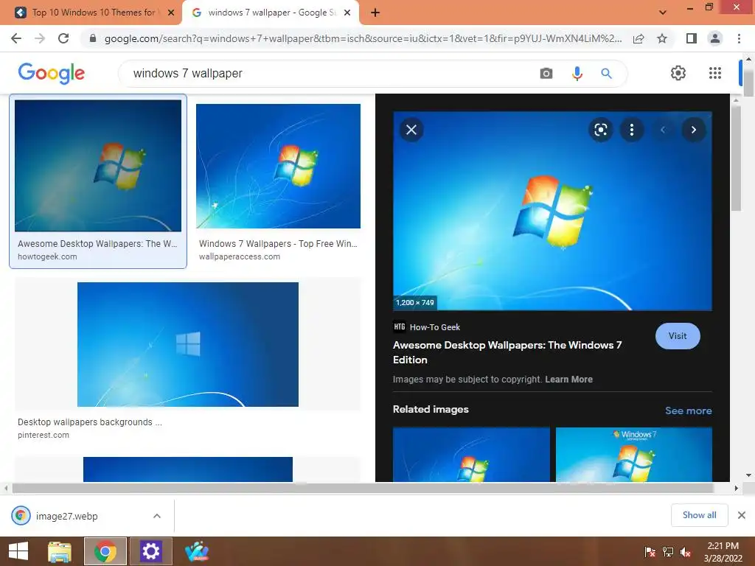Image resolution: width=755 pixels, height=566 pixels.
Task: Click the muted volume tray icon
Action: pos(685,552)
